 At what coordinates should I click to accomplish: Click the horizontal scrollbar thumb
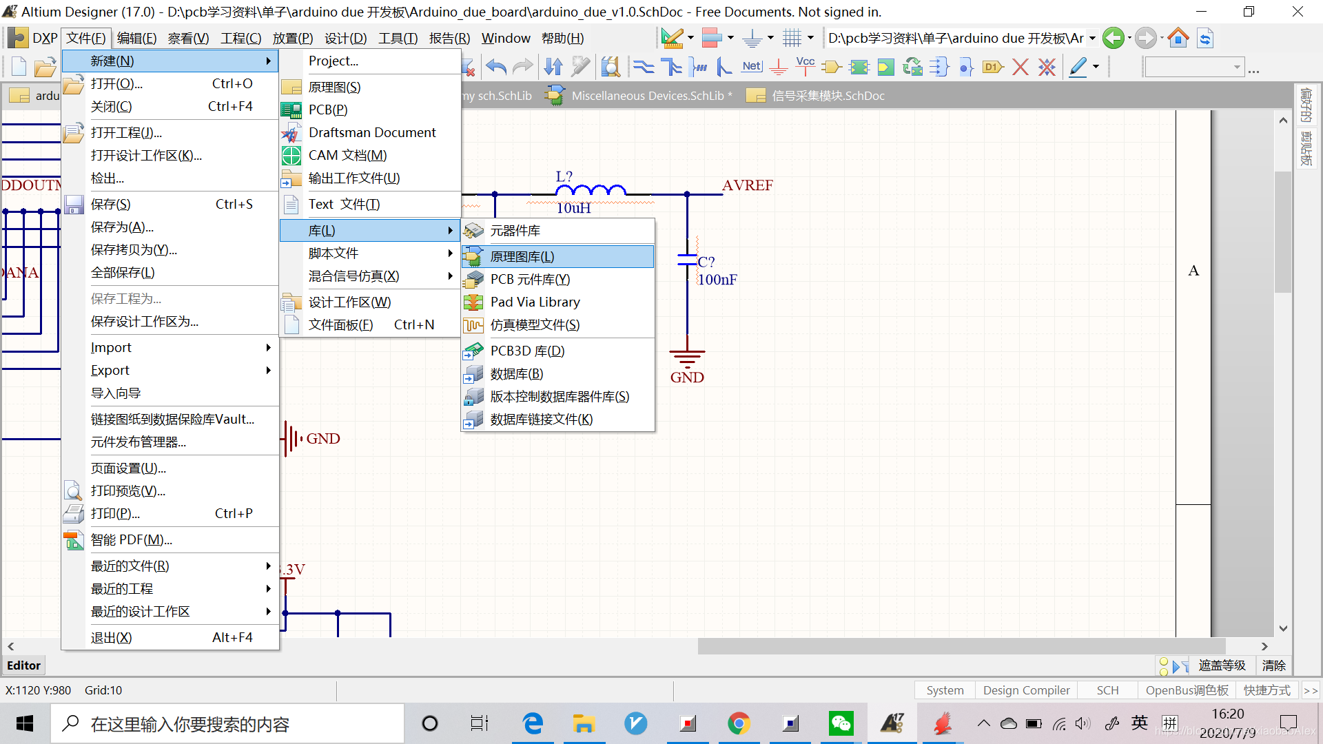(961, 646)
